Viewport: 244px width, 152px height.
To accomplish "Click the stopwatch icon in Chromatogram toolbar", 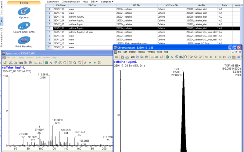I will coord(185,57).
